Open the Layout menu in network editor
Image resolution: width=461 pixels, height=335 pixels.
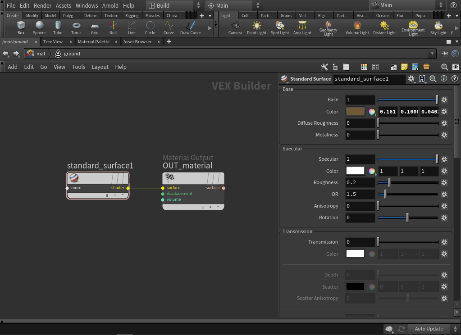100,67
